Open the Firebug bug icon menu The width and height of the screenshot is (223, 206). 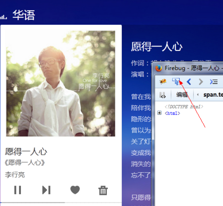tap(163, 81)
